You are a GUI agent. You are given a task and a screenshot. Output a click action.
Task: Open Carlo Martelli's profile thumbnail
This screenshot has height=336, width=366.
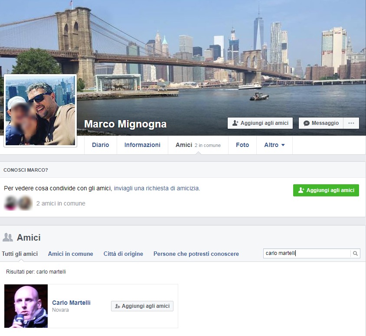(26, 306)
